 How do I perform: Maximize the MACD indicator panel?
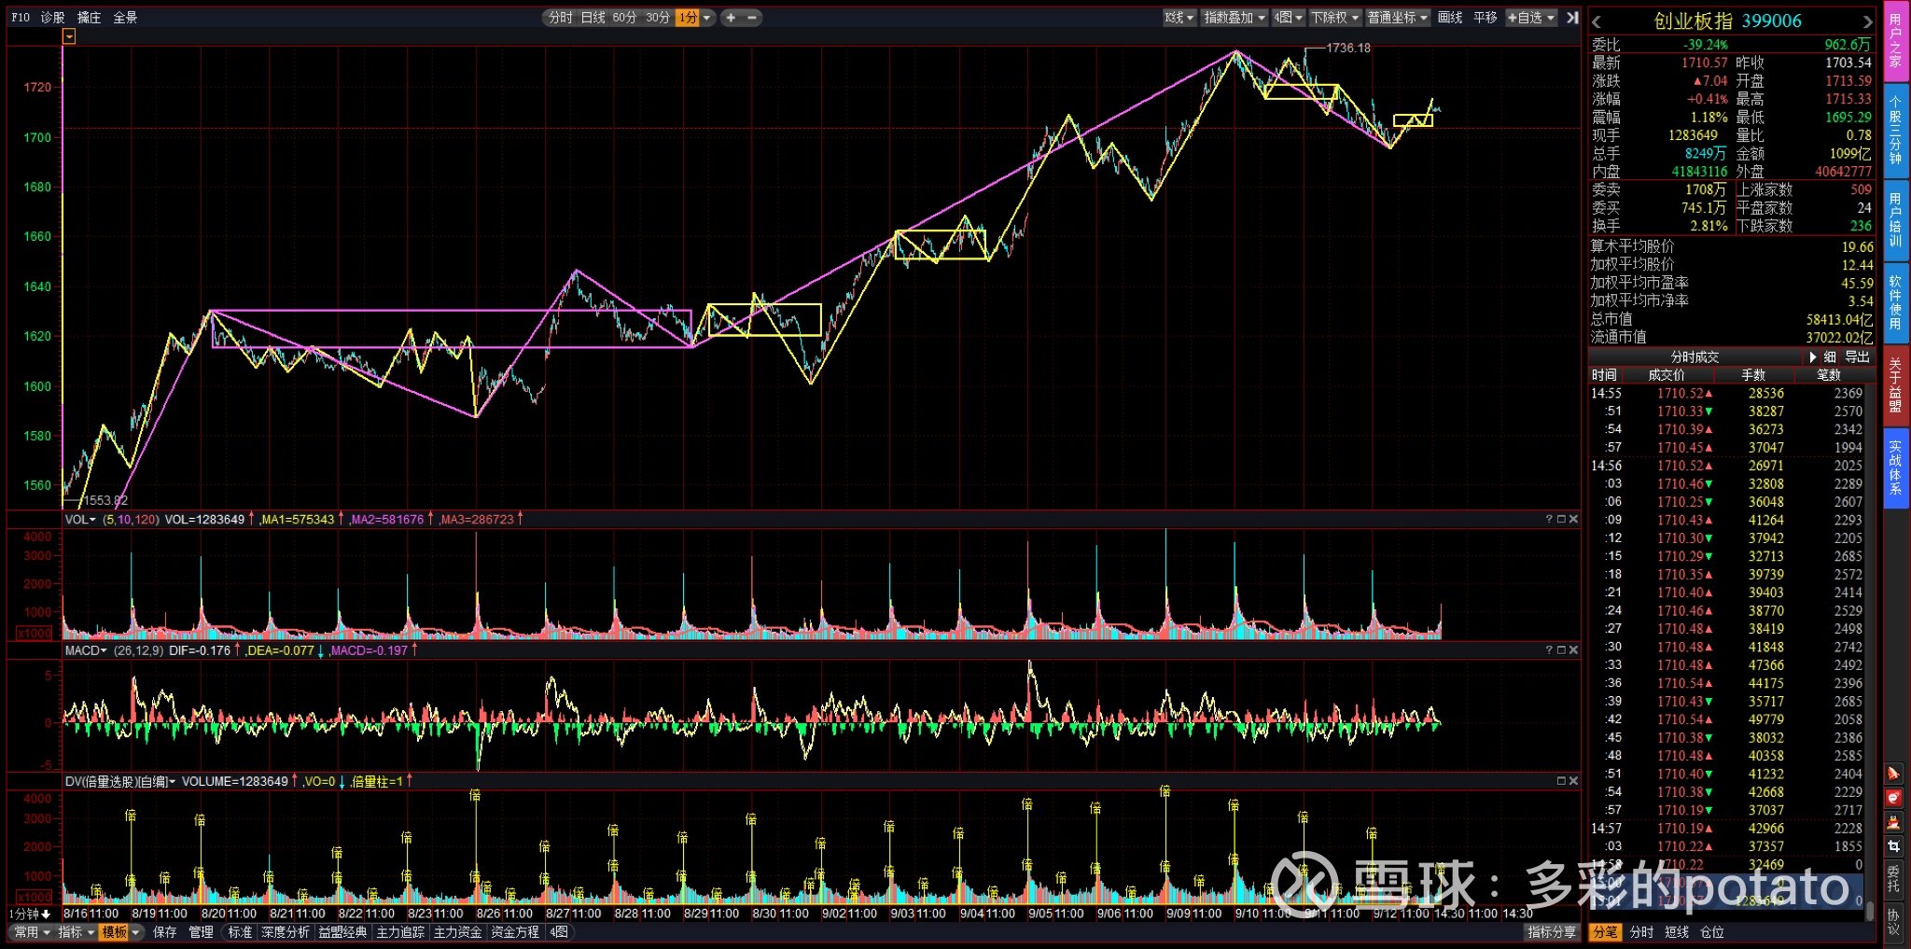point(1561,649)
